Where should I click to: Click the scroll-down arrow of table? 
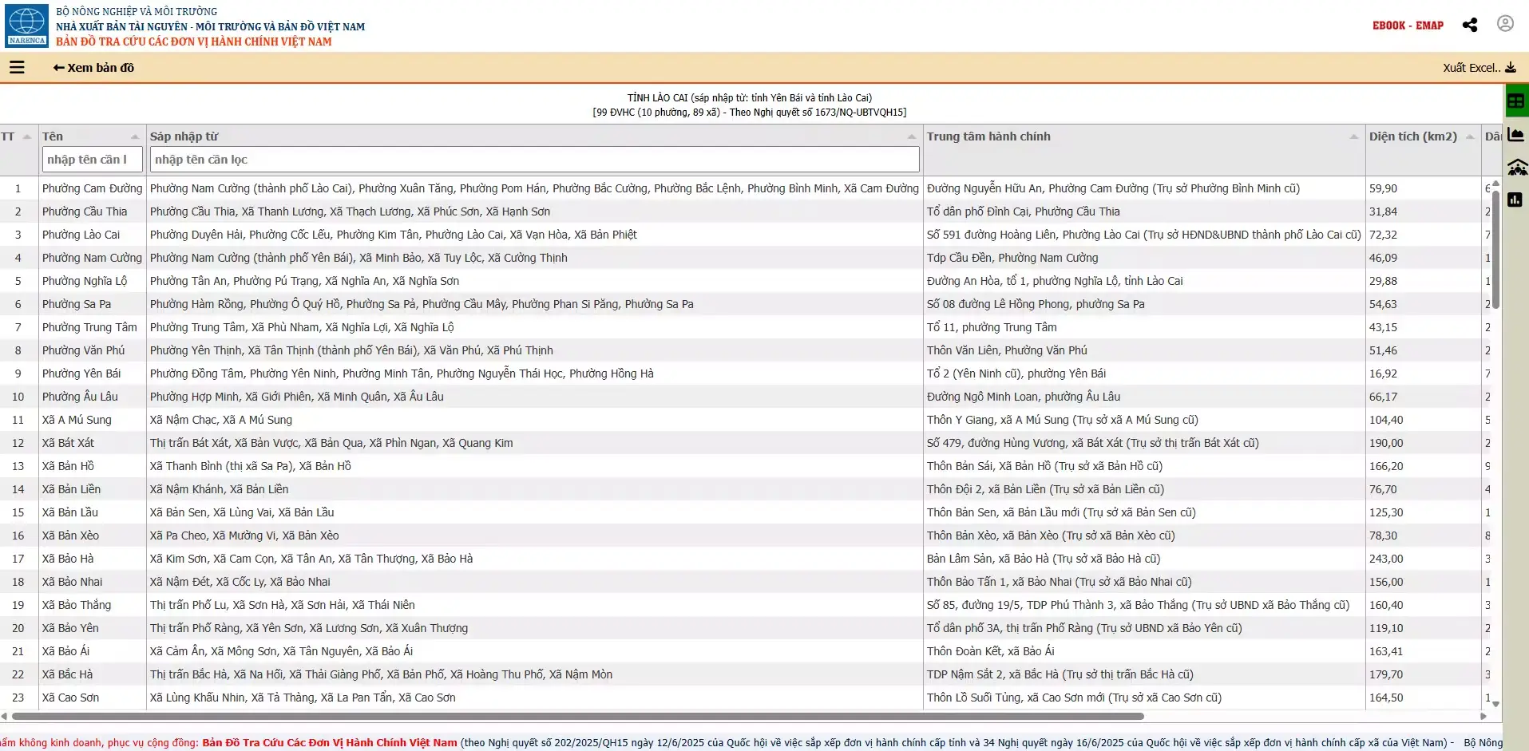pos(1495,704)
